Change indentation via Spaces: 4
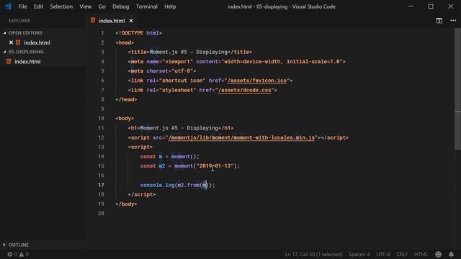Image resolution: width=461 pixels, height=259 pixels. (359, 254)
